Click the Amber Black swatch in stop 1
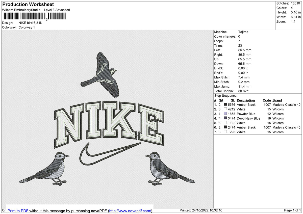This screenshot has width=303, height=214. click(225, 104)
